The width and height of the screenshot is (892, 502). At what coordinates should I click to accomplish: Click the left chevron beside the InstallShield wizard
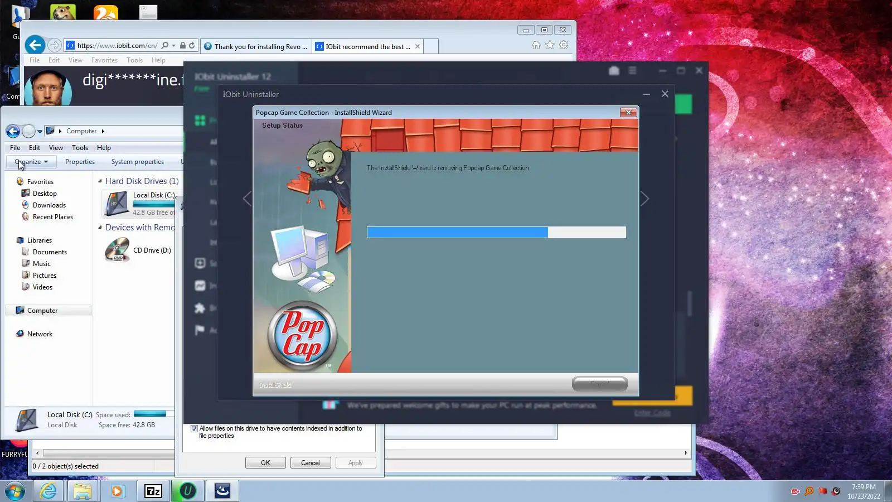247,199
